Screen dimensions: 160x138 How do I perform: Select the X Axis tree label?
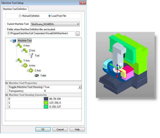(x=26, y=46)
